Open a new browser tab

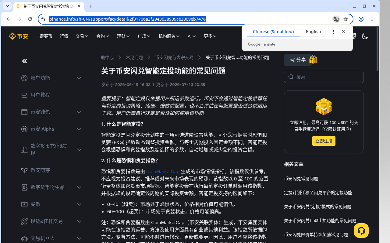point(90,6)
